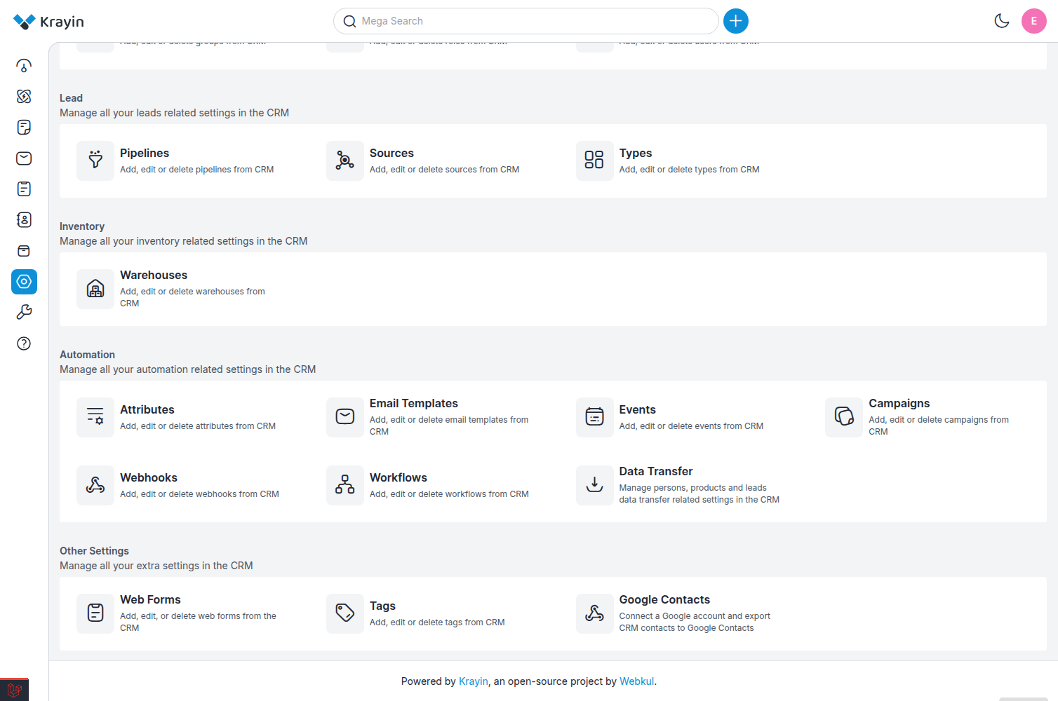Image resolution: width=1058 pixels, height=701 pixels.
Task: Open the Laravel debug bar icon
Action: (14, 690)
